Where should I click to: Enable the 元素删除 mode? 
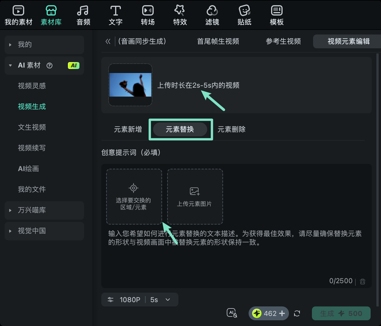[231, 129]
